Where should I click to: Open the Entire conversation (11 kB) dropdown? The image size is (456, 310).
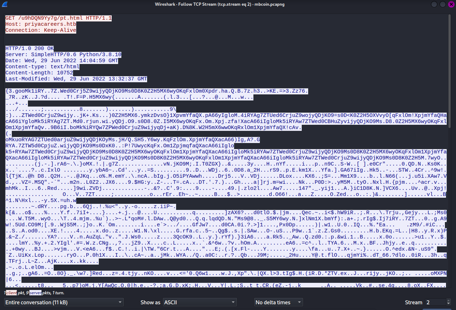tap(64, 302)
